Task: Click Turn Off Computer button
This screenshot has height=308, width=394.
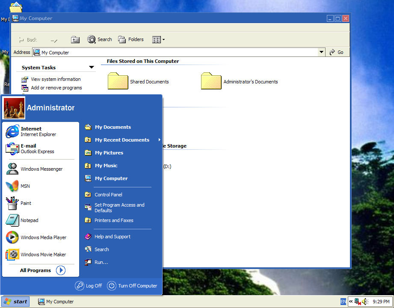Action: (132, 286)
